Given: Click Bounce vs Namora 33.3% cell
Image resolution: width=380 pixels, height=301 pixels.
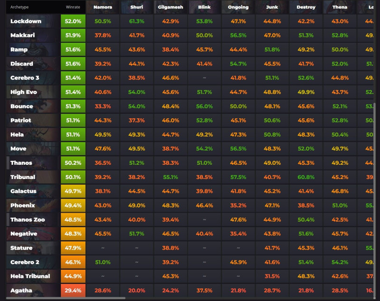Looking at the screenshot, I should (x=103, y=106).
